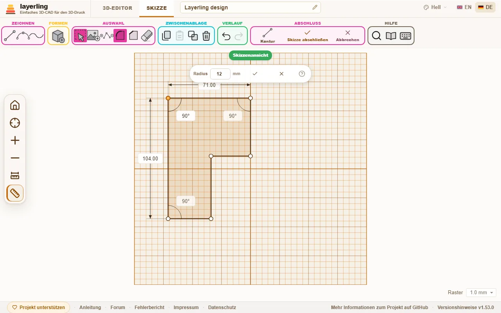The image size is (501, 313).
Task: Click the 104.00 height dimension
Action: pyautogui.click(x=150, y=158)
